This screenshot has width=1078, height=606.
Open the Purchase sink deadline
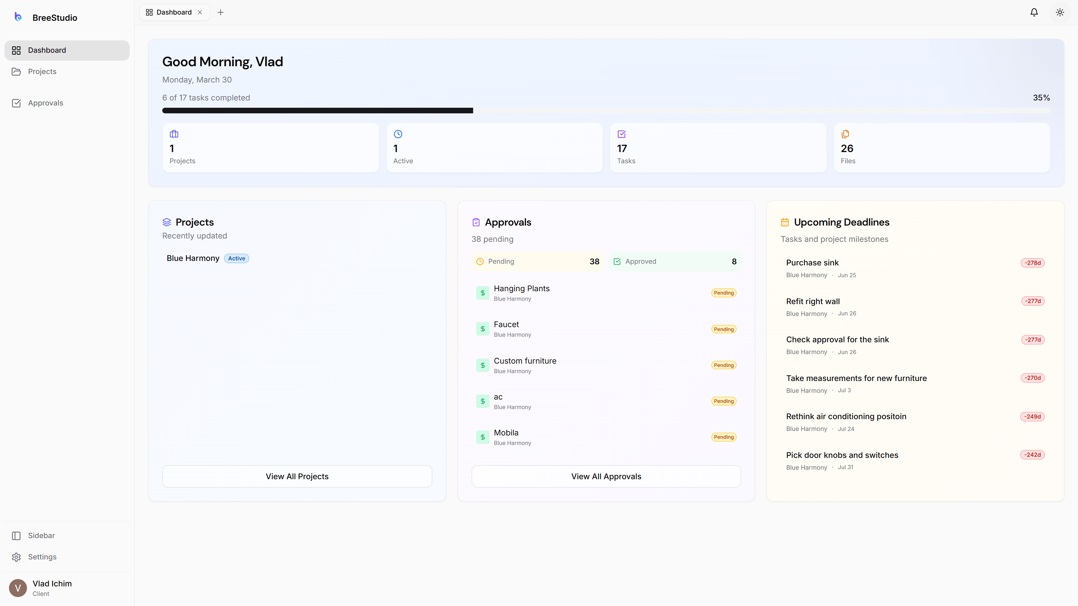coord(915,268)
